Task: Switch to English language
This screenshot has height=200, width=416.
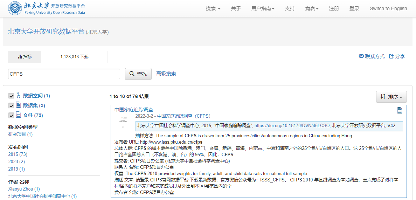Action: pyautogui.click(x=388, y=8)
